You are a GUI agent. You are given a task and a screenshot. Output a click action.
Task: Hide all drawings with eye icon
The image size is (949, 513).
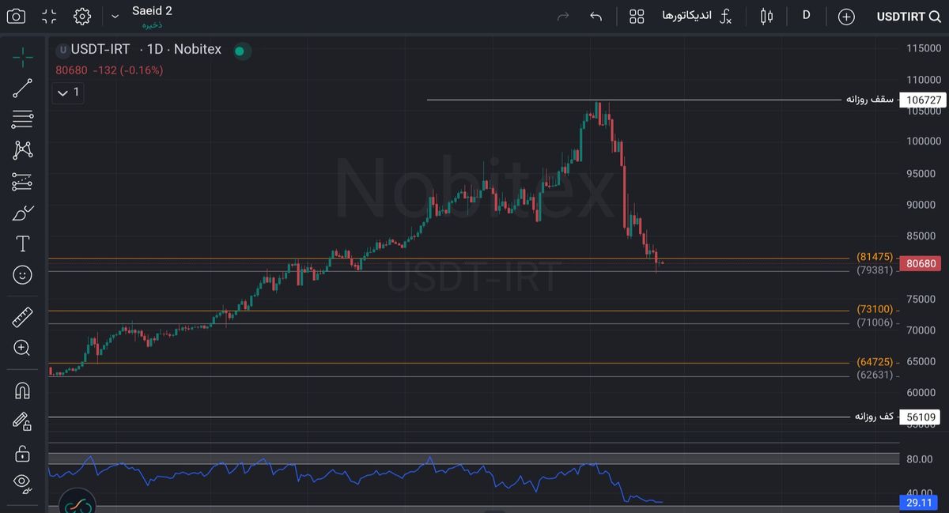pyautogui.click(x=23, y=482)
